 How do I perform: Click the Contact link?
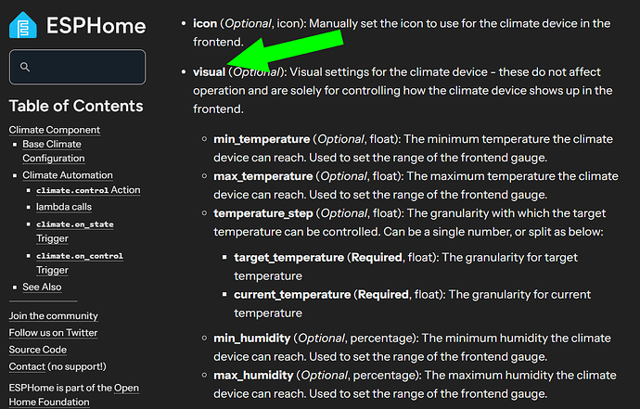pyautogui.click(x=27, y=366)
